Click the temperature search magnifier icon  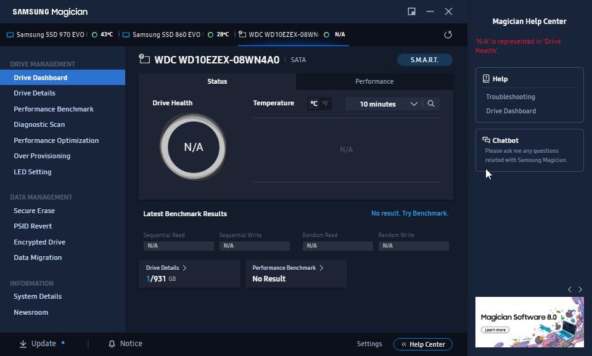point(431,103)
